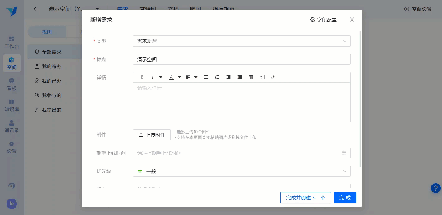Open the font color dropdown arrow

click(180, 77)
